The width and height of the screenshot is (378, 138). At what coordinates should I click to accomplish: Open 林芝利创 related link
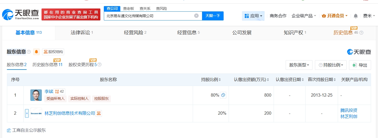click(x=349, y=117)
